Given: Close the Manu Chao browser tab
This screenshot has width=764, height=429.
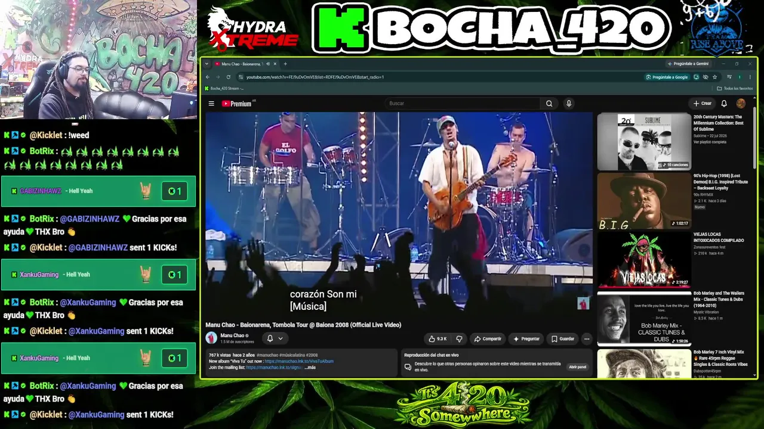Looking at the screenshot, I should tap(275, 64).
